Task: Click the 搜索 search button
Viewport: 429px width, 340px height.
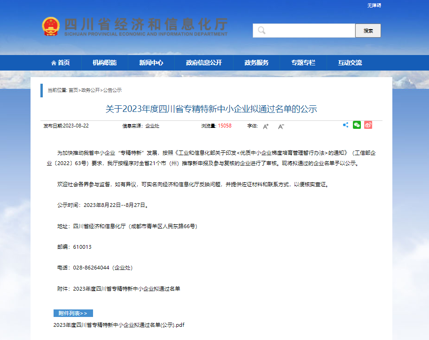Action: [x=368, y=31]
